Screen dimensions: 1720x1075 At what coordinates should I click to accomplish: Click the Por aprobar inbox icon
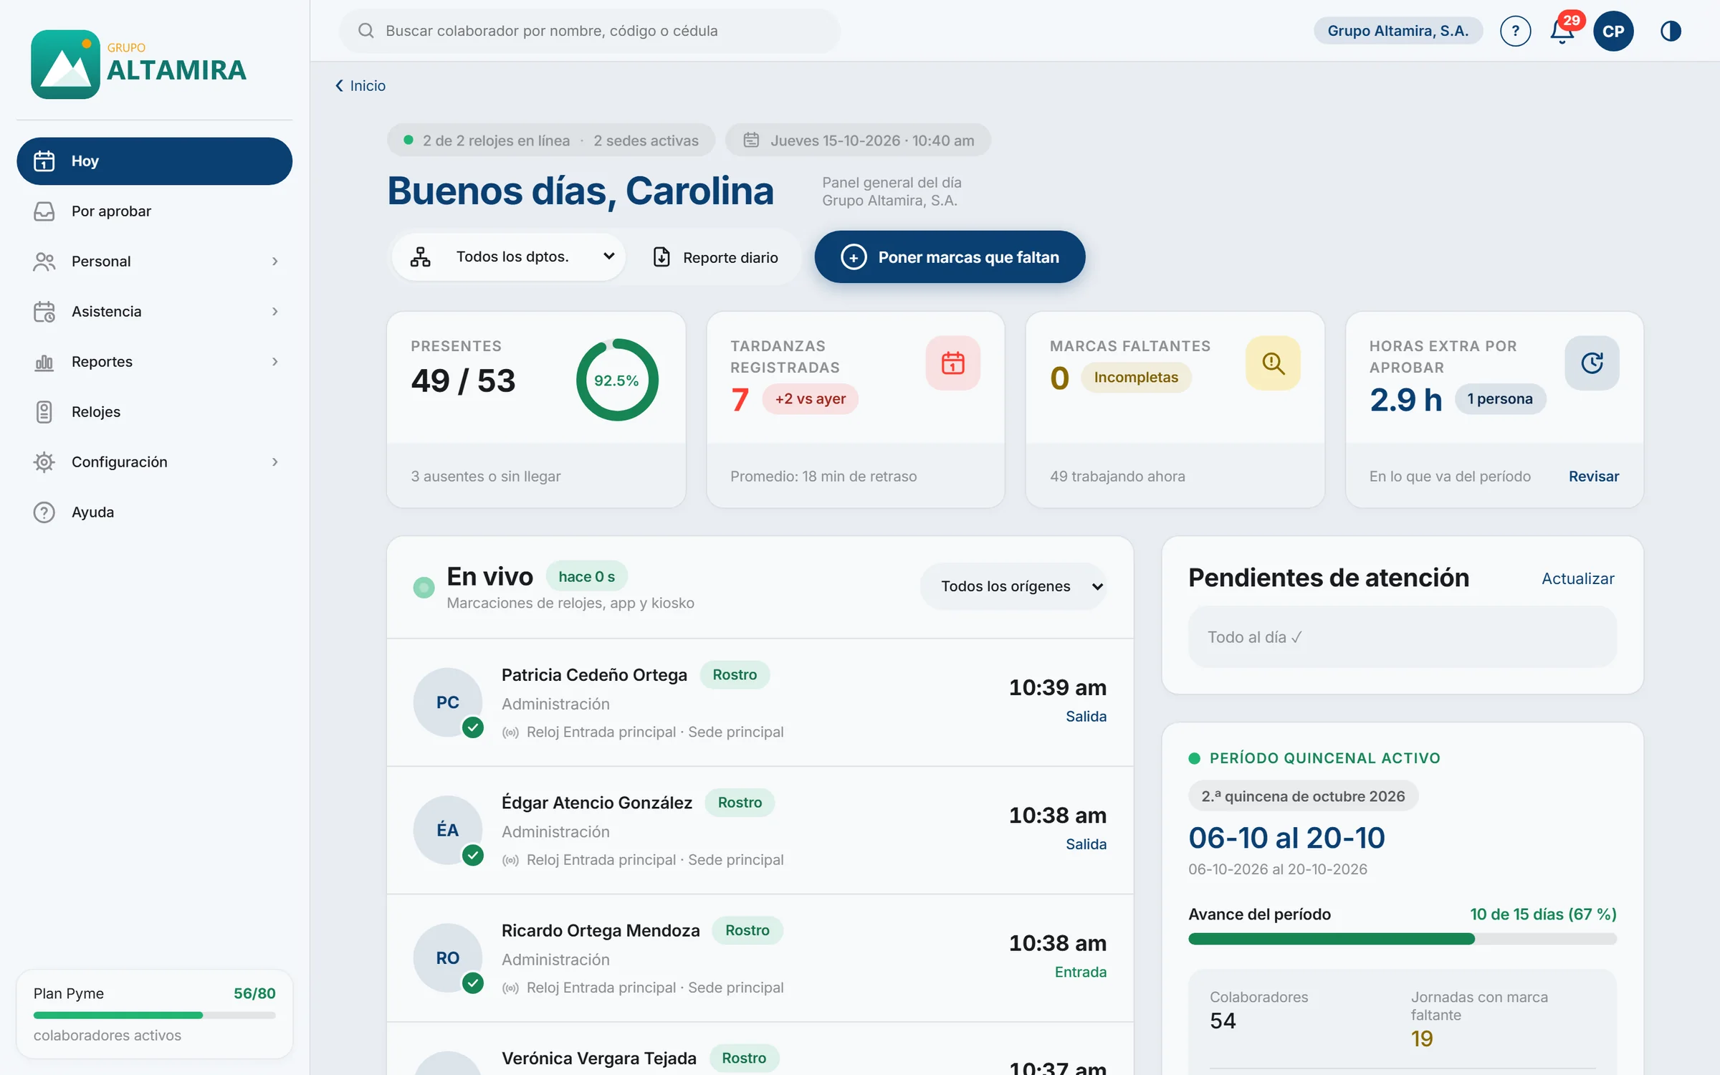tap(44, 211)
